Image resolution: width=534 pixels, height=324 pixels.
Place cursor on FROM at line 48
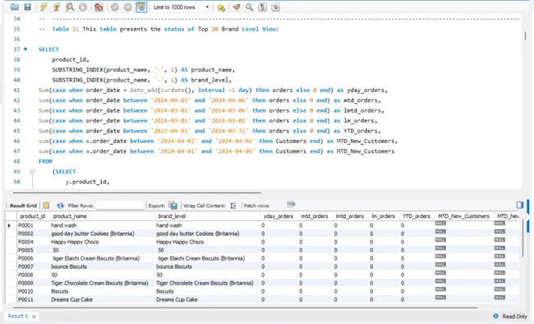[45, 161]
